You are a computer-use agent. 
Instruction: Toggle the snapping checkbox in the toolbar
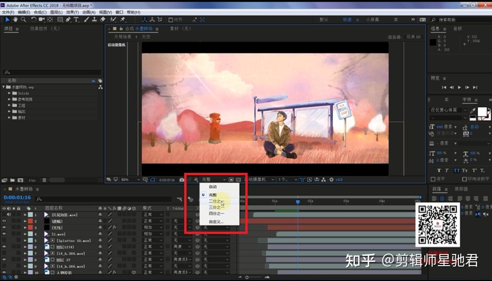(x=171, y=20)
